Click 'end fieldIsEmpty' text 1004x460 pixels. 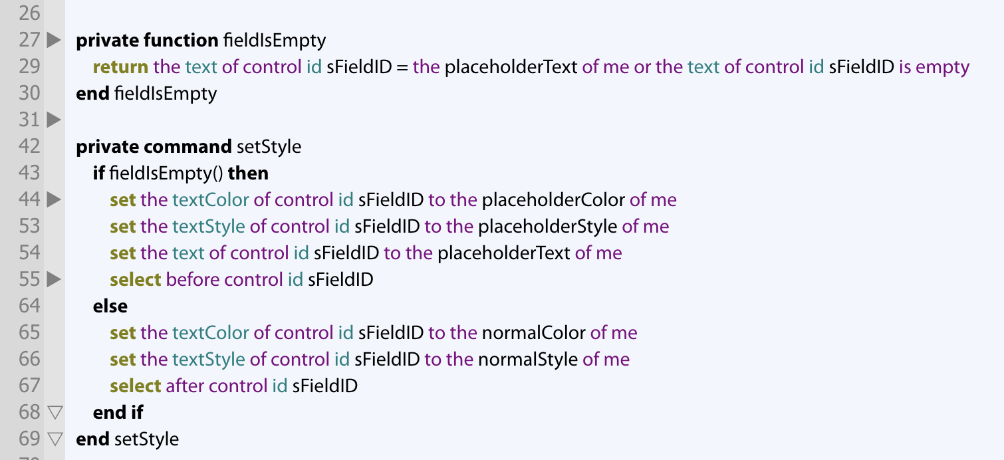146,94
